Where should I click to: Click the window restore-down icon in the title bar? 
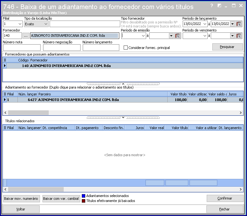pyautogui.click(x=219, y=6)
